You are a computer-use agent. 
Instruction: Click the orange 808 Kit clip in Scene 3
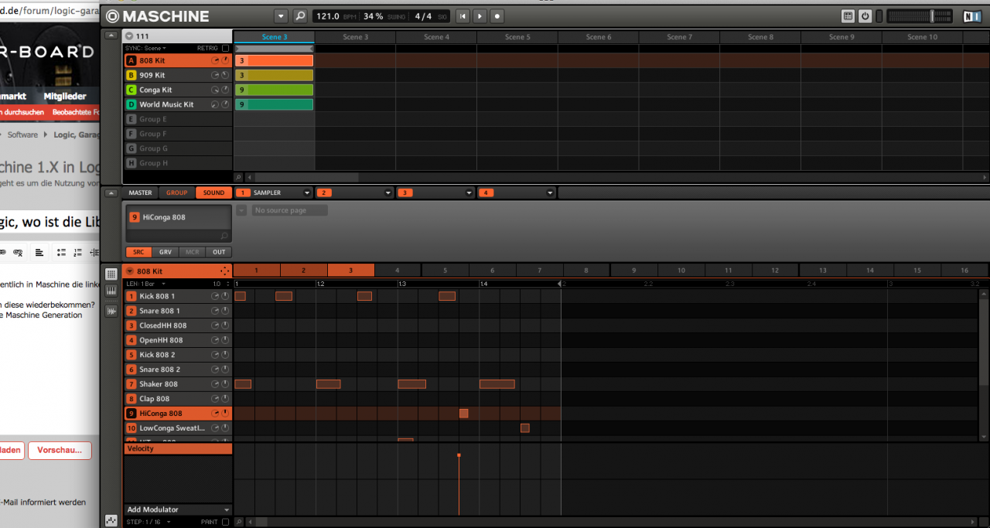pyautogui.click(x=274, y=60)
